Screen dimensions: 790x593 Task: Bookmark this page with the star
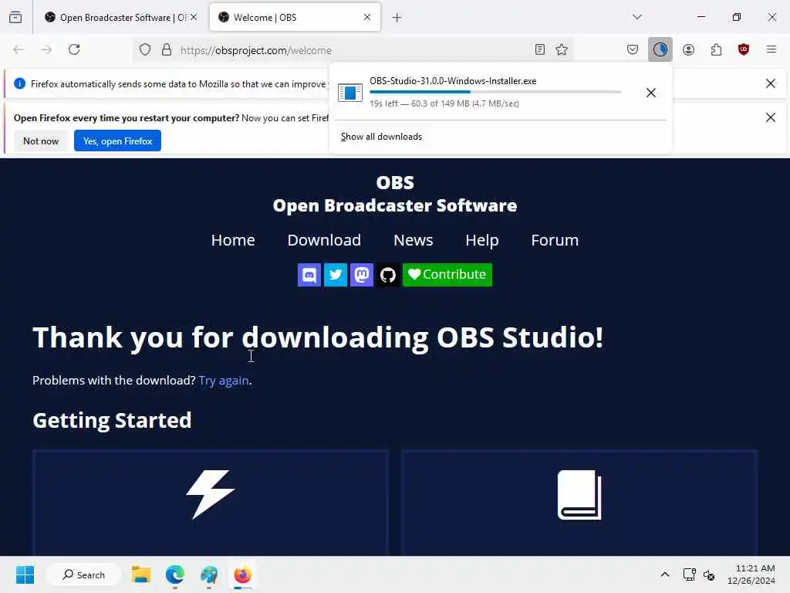[562, 49]
